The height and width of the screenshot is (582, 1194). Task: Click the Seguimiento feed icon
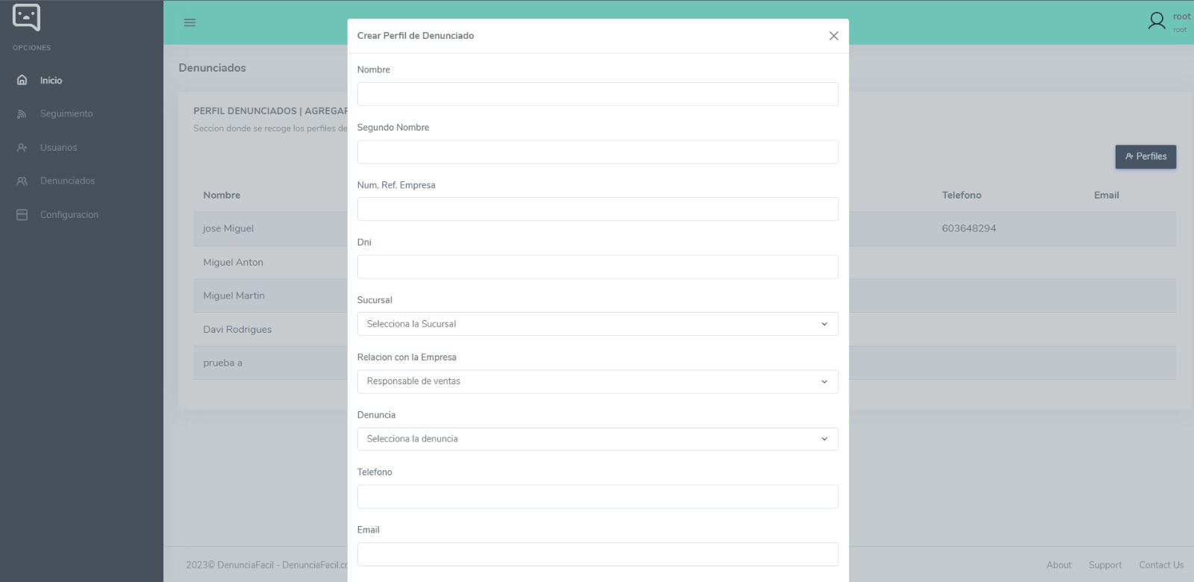click(22, 114)
